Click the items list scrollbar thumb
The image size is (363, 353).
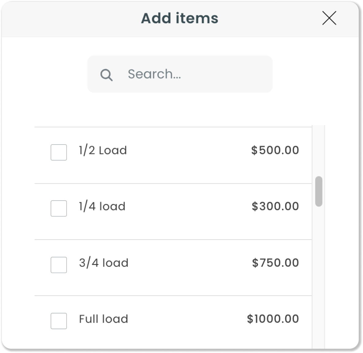[x=319, y=191]
